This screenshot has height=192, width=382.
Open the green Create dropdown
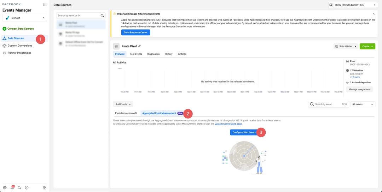pos(367,46)
